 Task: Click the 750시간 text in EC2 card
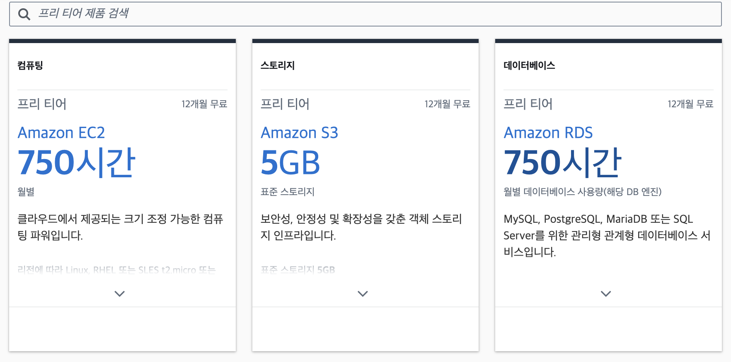[x=76, y=162]
